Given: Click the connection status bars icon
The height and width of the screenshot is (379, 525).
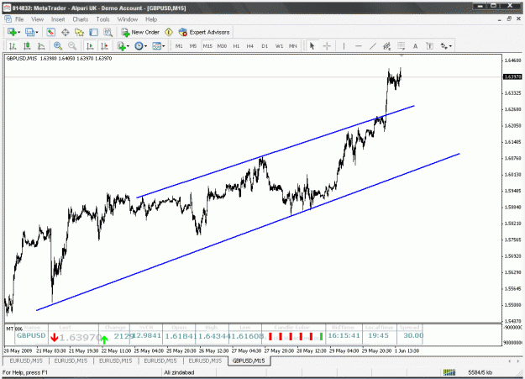Looking at the screenshot, I should 449,372.
